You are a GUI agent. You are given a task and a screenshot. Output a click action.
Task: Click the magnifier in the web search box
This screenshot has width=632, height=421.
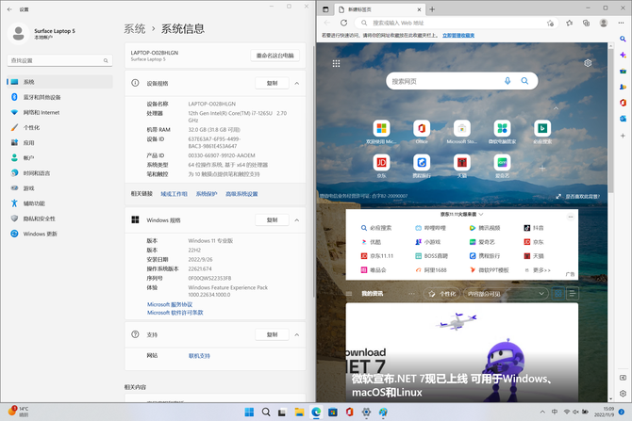[524, 81]
